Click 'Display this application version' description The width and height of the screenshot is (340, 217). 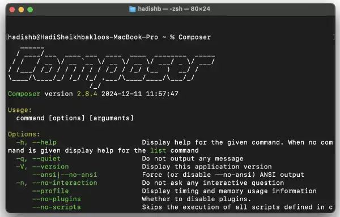(x=207, y=167)
